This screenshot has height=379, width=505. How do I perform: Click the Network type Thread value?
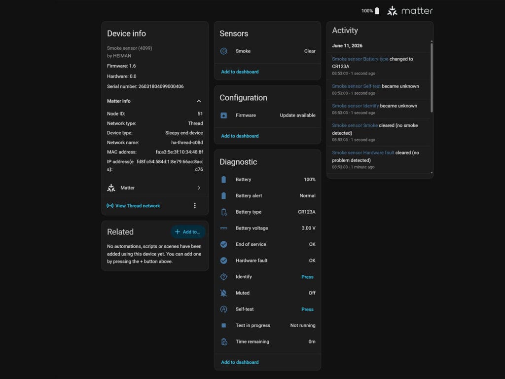point(195,123)
